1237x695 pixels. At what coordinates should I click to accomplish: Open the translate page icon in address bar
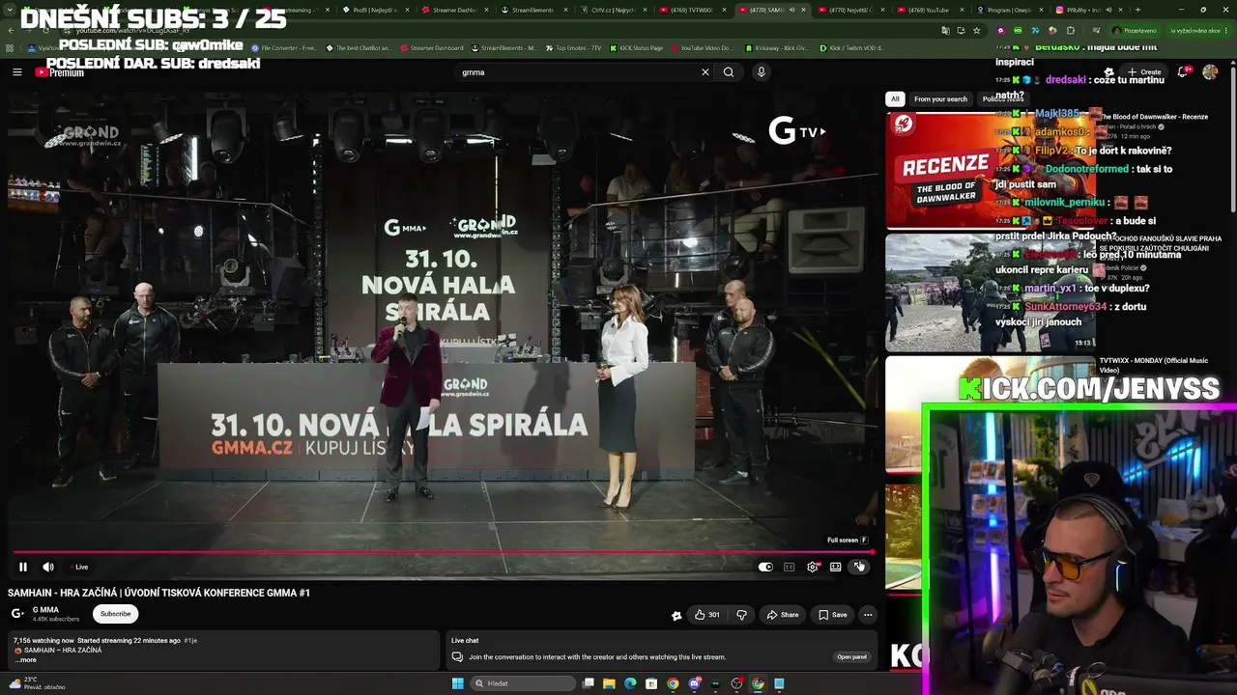[x=945, y=30]
